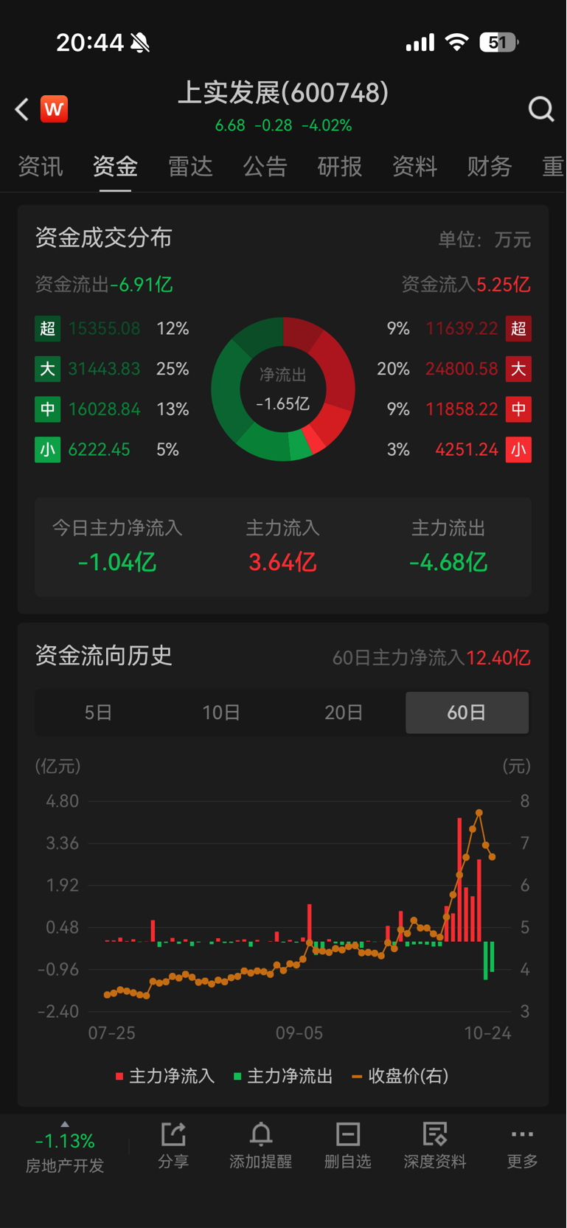This screenshot has width=567, height=1228.
Task: Tap the red 中 inflow badge
Action: point(518,409)
